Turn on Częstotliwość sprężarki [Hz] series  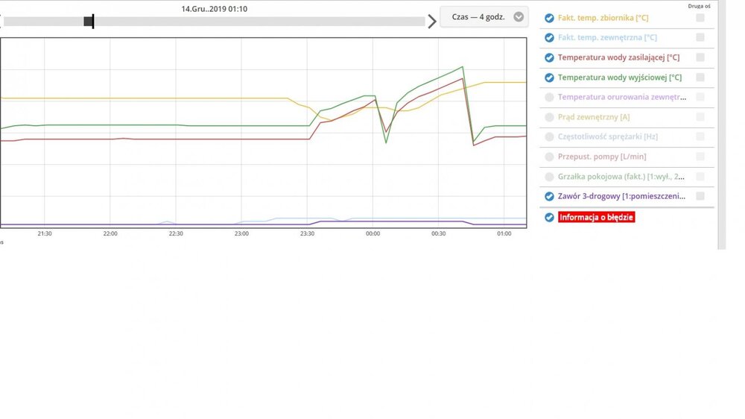click(x=549, y=137)
